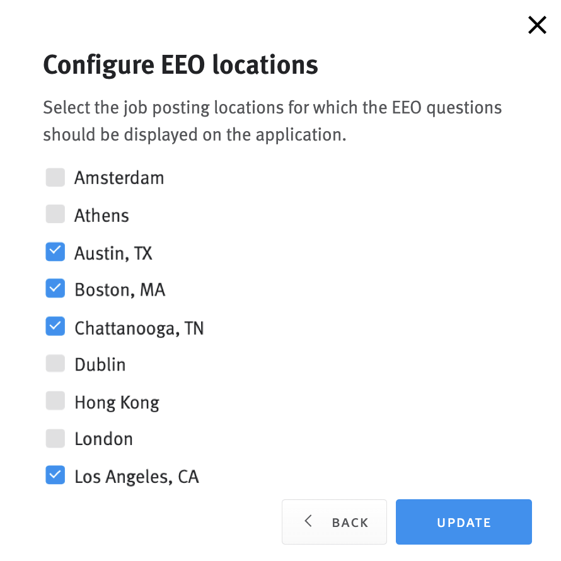Check the London location box

pos(55,438)
